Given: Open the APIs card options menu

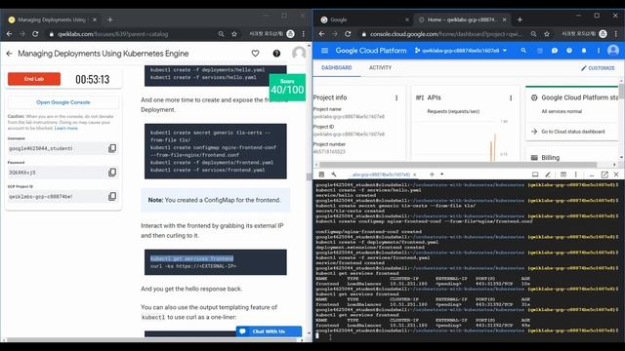Looking at the screenshot, I should click(511, 97).
